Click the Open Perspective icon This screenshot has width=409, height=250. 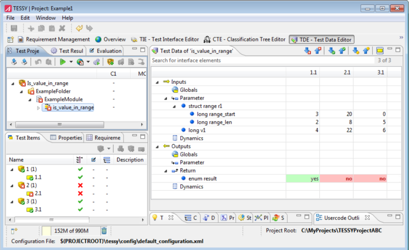click(11, 39)
